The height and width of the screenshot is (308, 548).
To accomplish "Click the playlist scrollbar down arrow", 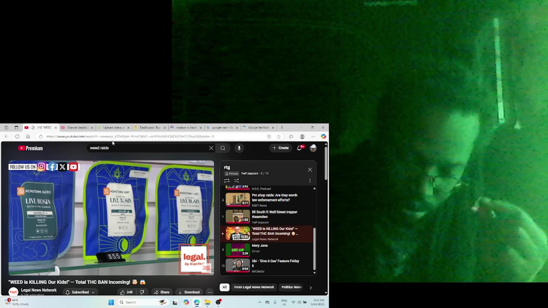I will tap(314, 272).
